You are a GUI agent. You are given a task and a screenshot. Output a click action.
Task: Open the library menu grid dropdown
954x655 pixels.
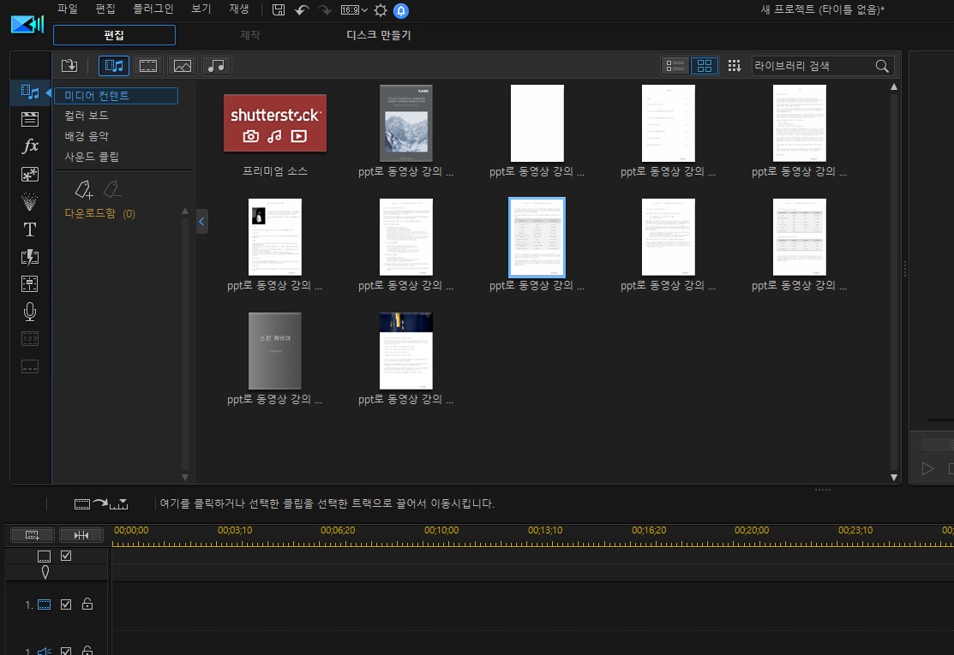coord(734,66)
